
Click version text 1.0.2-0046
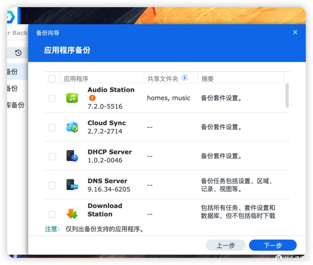[x=105, y=160]
